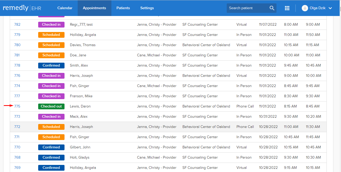The width and height of the screenshot is (341, 172).
Task: Click Scheduled badge for Holliday, Angela on 11/01
Action: (x=51, y=35)
